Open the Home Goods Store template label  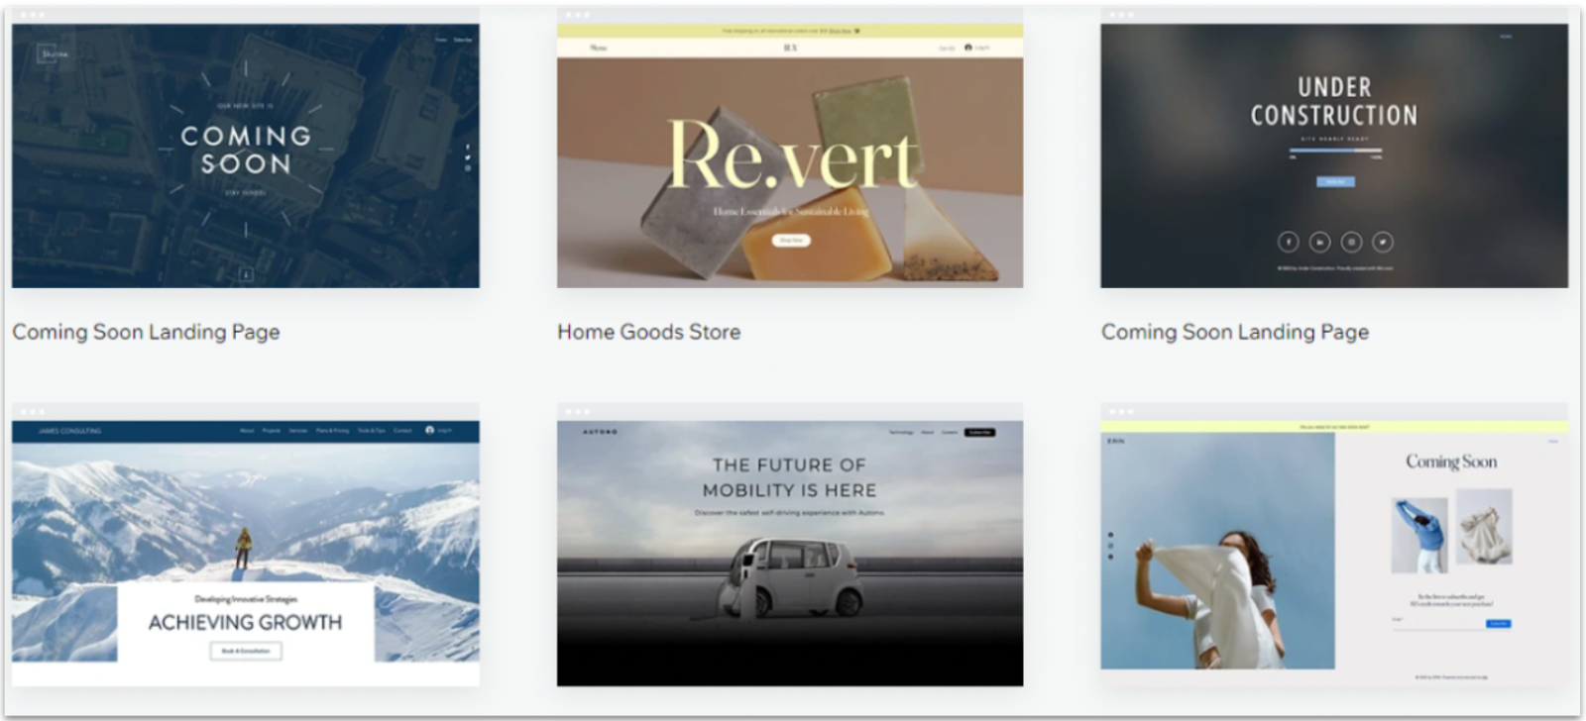(648, 332)
